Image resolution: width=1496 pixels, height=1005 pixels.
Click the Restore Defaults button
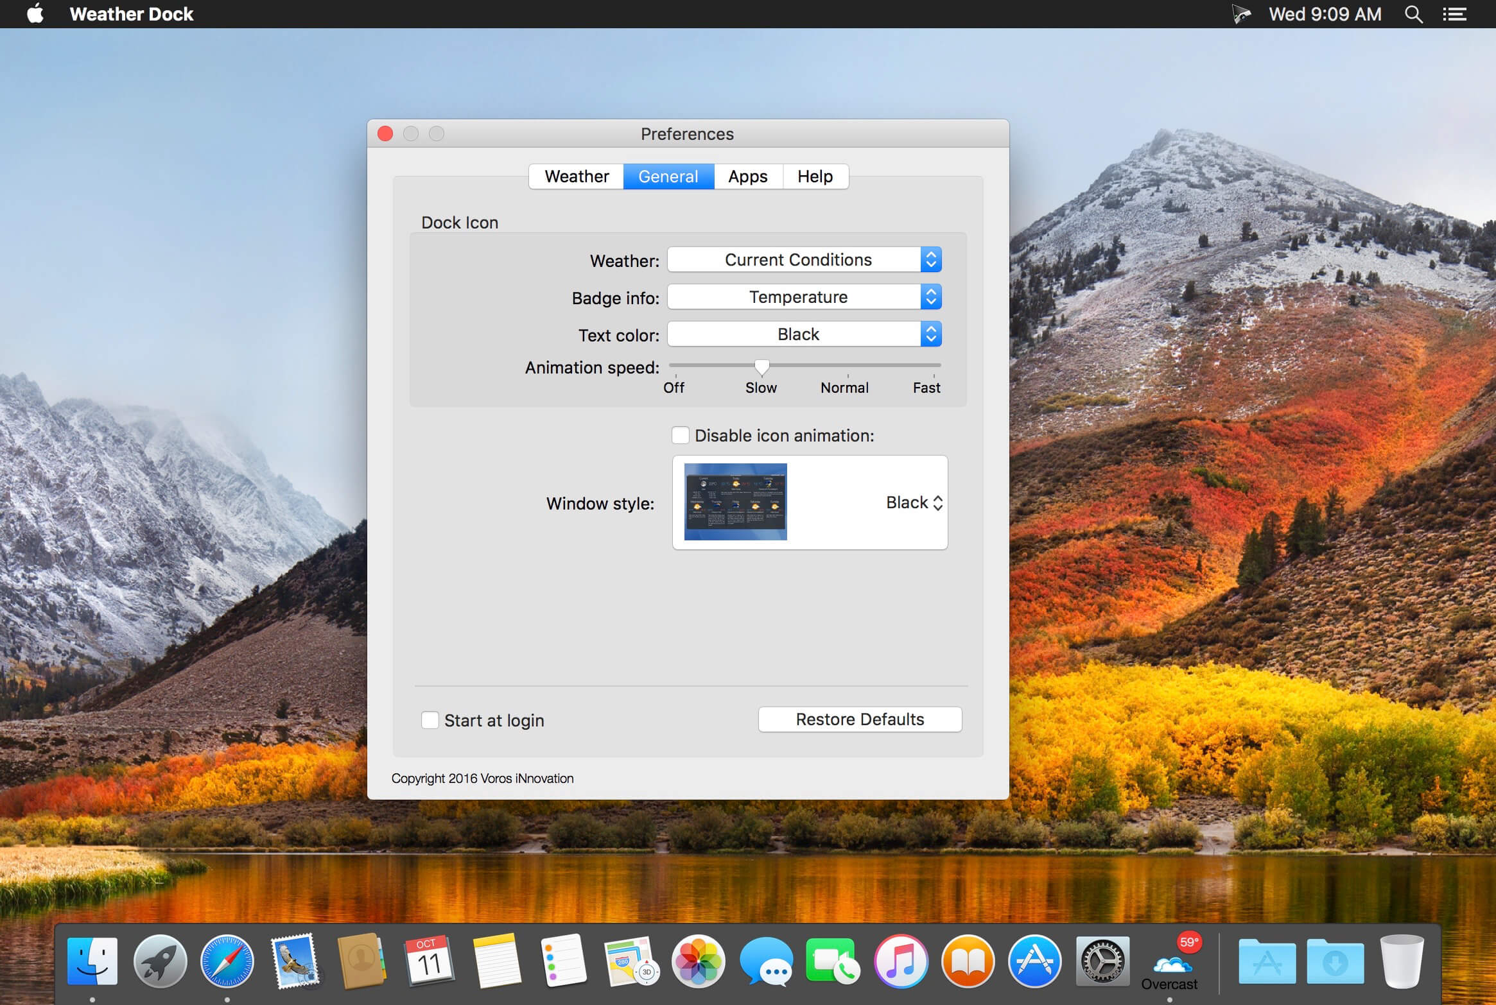click(x=860, y=719)
